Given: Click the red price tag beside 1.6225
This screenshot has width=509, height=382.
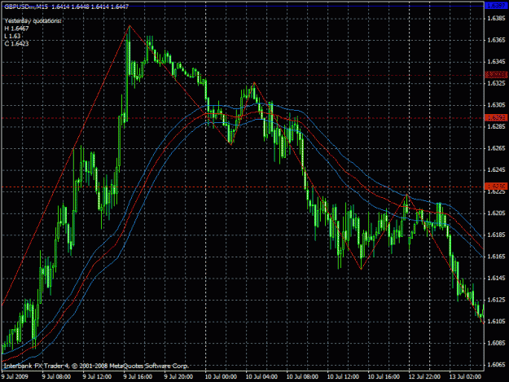Looking at the screenshot, I should (496, 187).
